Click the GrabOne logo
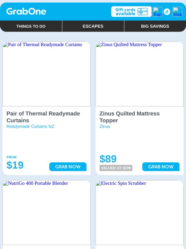This screenshot has height=249, width=186. click(x=26, y=12)
